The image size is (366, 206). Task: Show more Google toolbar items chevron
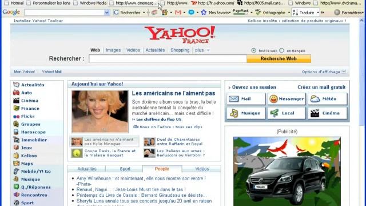tap(323, 13)
